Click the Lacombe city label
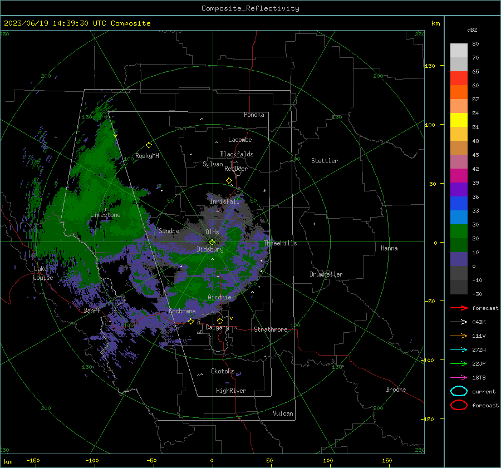The image size is (501, 468). [x=240, y=140]
